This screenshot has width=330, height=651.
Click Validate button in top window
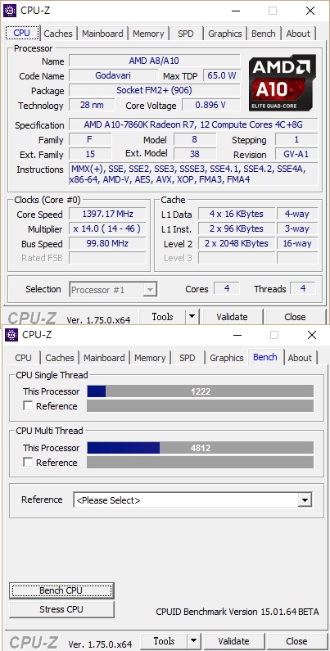click(232, 317)
